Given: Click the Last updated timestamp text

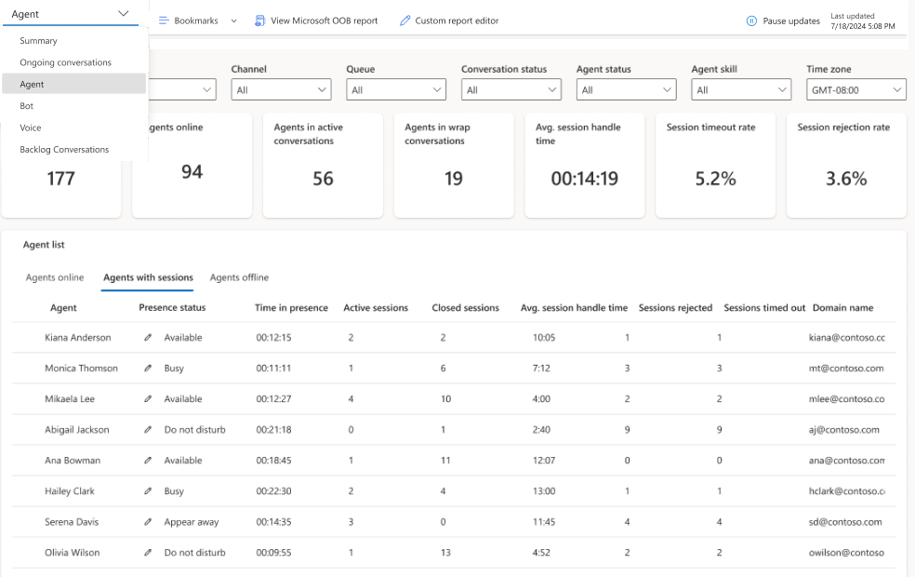Looking at the screenshot, I should point(863,21).
